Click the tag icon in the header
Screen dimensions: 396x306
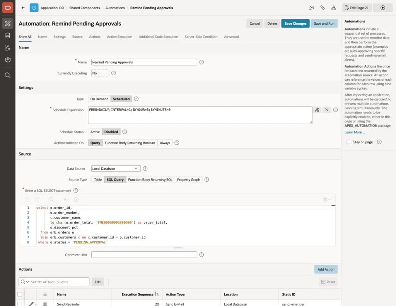coord(323,8)
